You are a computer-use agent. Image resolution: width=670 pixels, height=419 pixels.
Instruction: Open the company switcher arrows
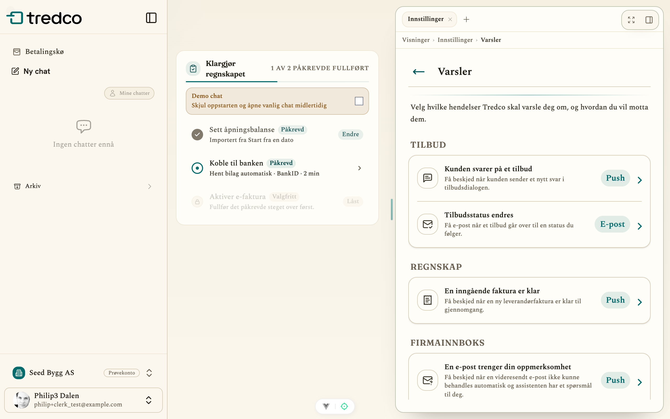(x=149, y=373)
